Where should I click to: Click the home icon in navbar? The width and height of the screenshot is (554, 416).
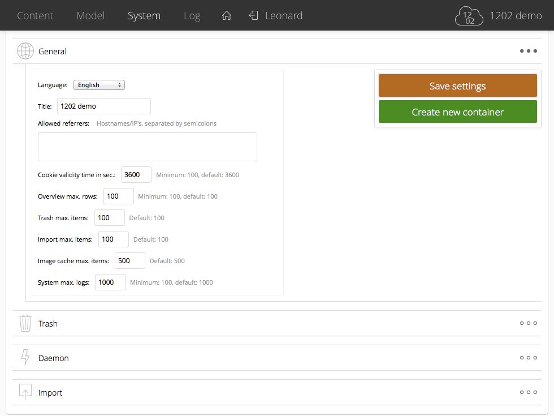point(227,16)
